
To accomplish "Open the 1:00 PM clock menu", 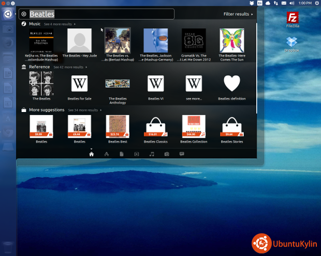I will click(305, 3).
